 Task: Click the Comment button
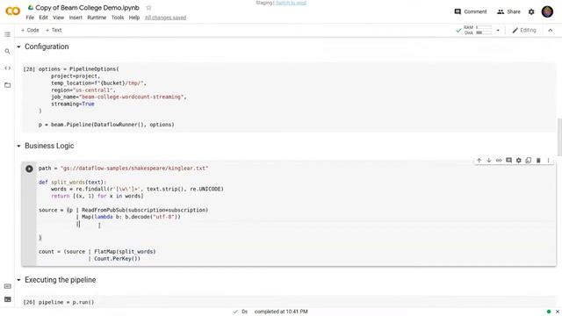click(x=471, y=11)
